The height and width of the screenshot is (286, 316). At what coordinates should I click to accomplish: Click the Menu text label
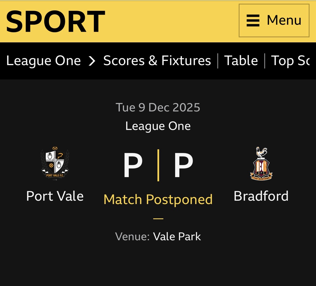284,20
